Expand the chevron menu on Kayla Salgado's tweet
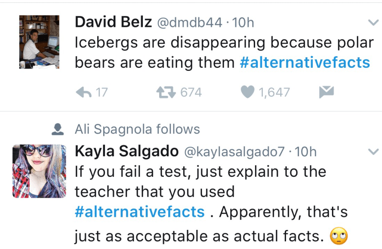The height and width of the screenshot is (249, 382). [373, 151]
